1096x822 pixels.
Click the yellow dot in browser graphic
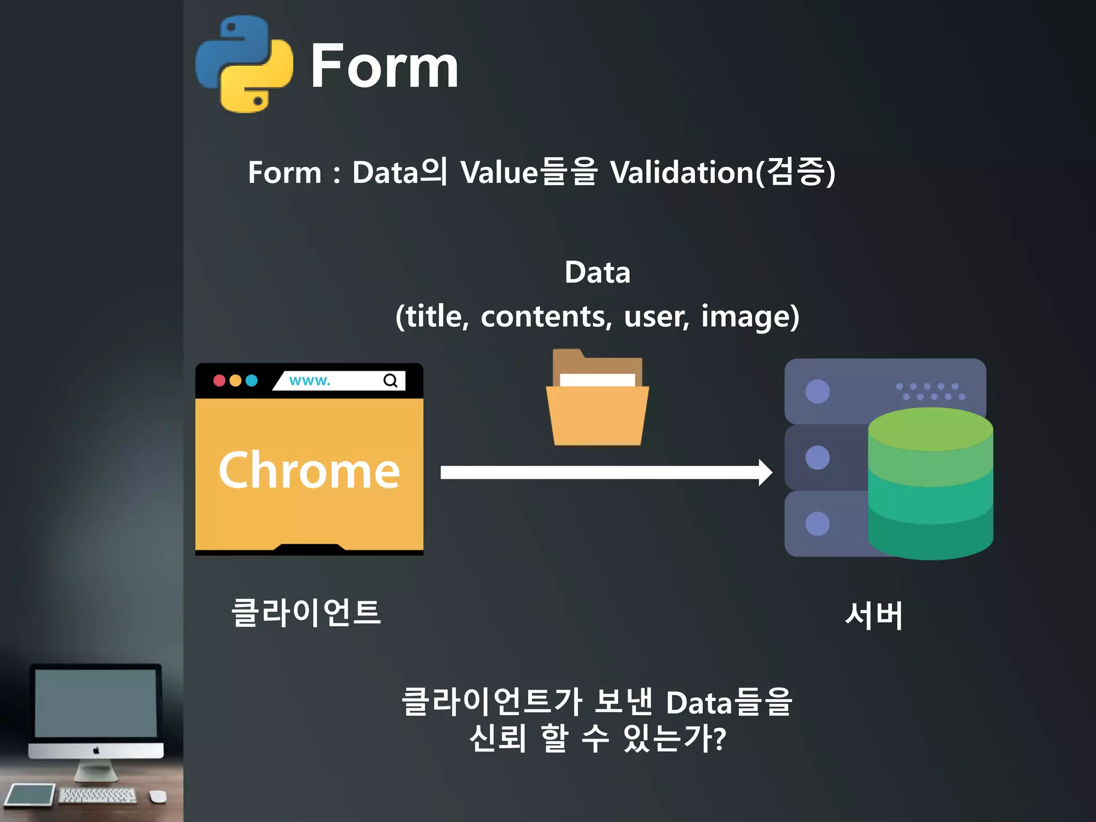(x=235, y=380)
